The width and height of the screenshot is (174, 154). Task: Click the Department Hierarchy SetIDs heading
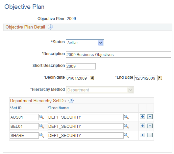point(38,101)
